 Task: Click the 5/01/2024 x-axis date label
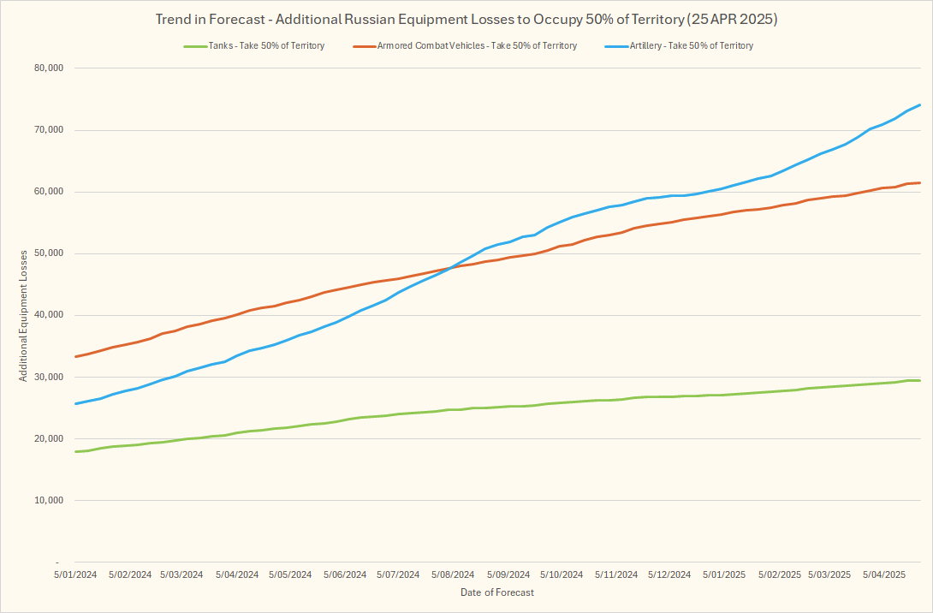pos(75,574)
